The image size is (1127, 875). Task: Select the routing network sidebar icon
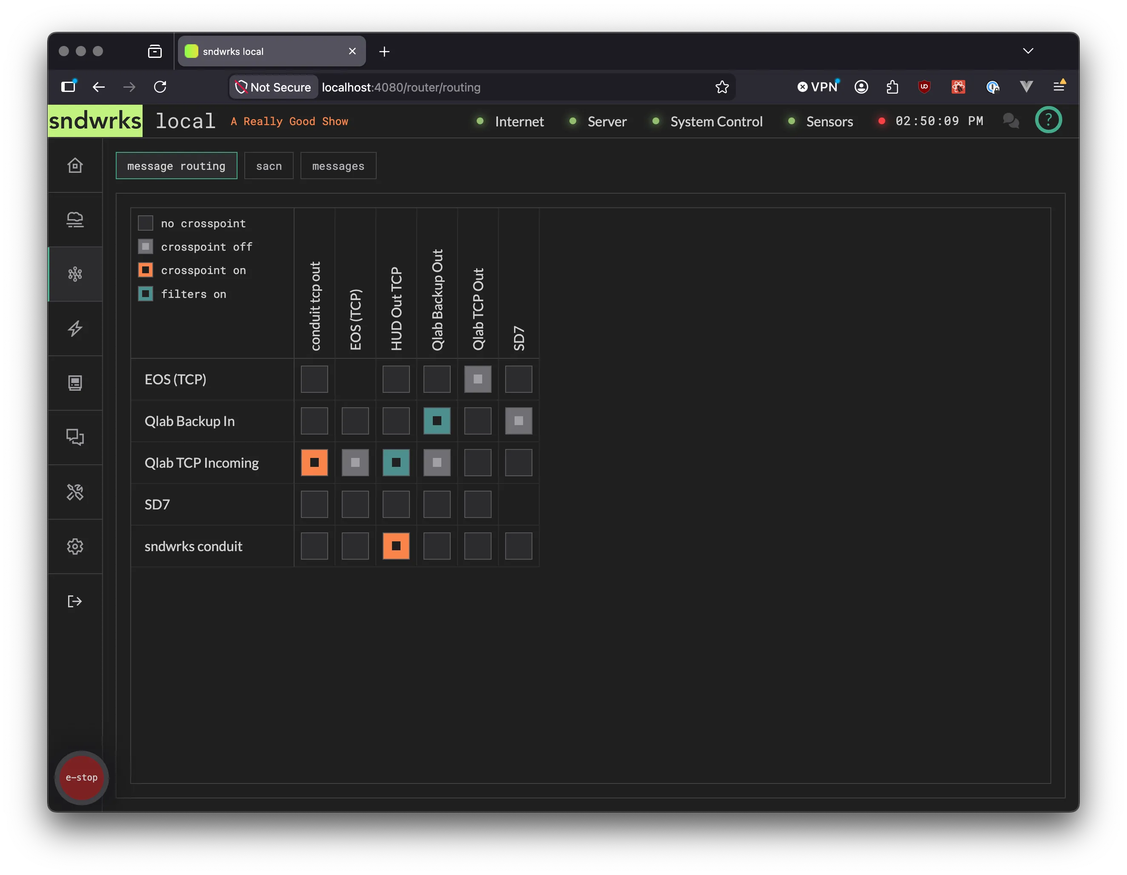75,274
